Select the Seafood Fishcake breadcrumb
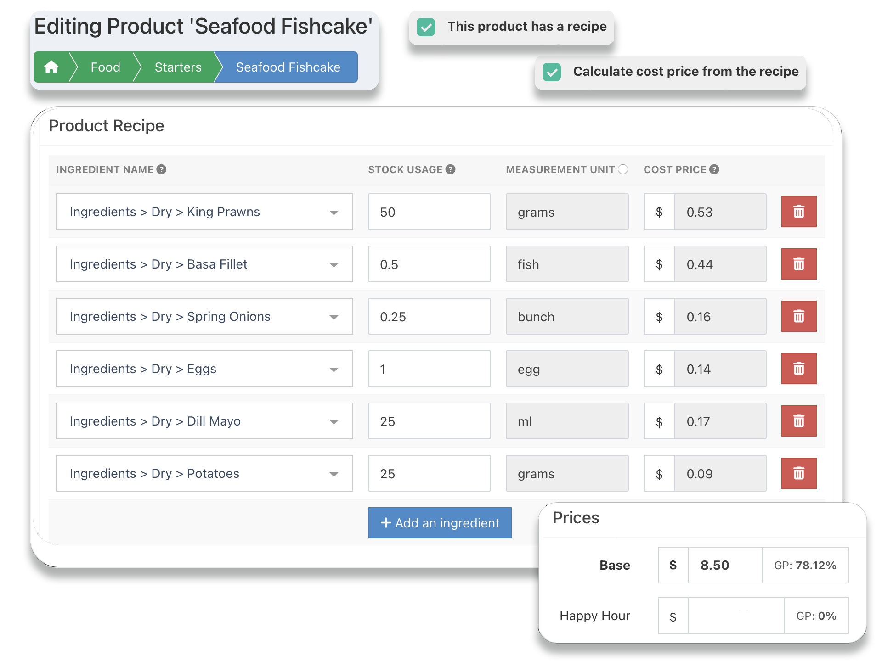The width and height of the screenshot is (882, 661). 288,67
